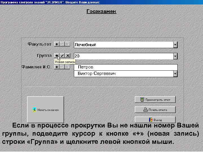Click the printer icon on print button
Screen dimensions: 203x152
pos(145,110)
